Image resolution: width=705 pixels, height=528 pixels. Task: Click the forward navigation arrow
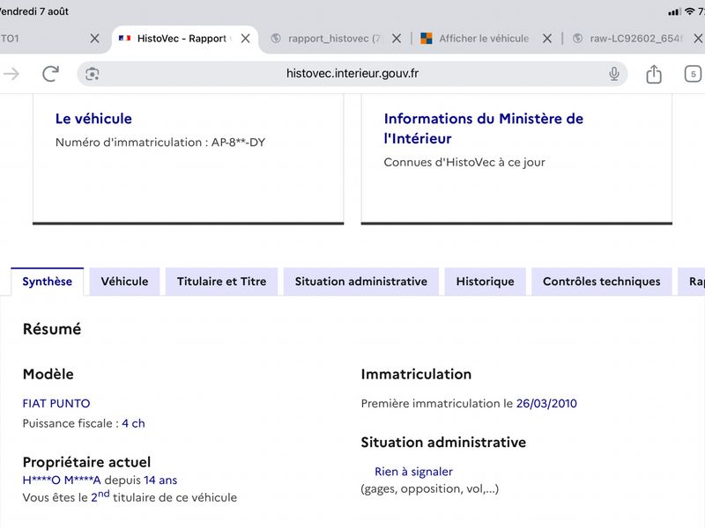click(11, 74)
